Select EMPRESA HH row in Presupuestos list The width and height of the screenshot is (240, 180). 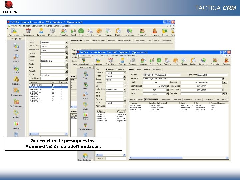tap(48, 101)
